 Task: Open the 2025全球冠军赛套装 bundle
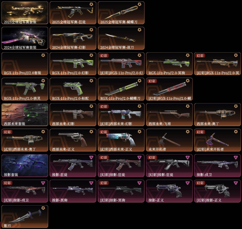(25, 13)
